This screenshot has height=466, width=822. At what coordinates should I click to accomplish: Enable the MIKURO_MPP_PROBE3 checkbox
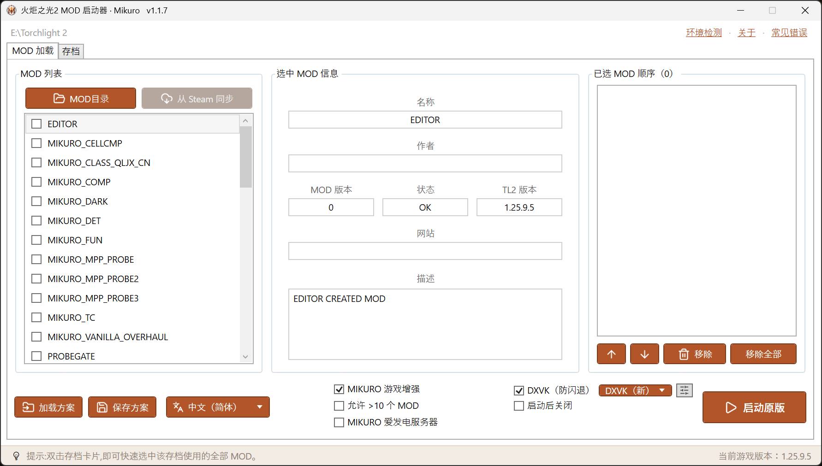point(36,298)
